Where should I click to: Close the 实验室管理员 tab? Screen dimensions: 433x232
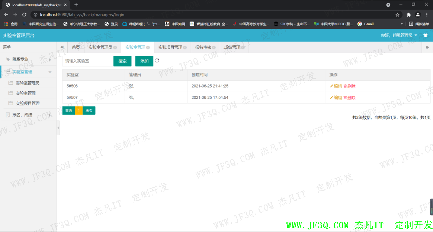pos(115,48)
